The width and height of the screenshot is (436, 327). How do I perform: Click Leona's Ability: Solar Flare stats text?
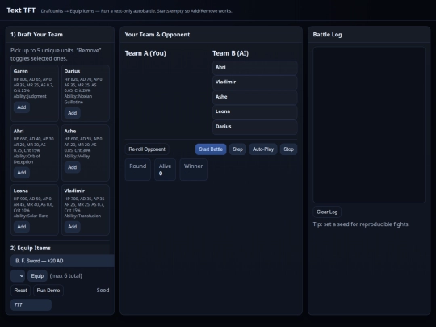pyautogui.click(x=31, y=216)
